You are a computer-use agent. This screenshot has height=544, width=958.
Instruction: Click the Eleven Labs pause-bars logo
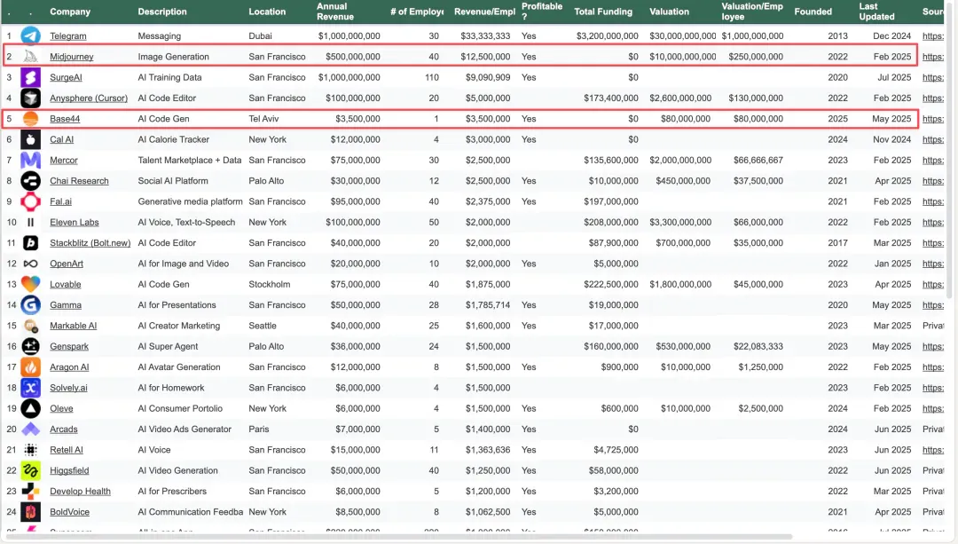point(30,223)
